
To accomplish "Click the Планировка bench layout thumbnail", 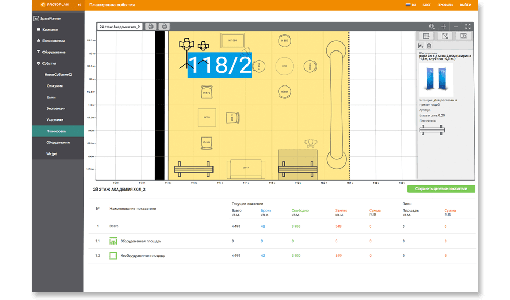I will 432,130.
